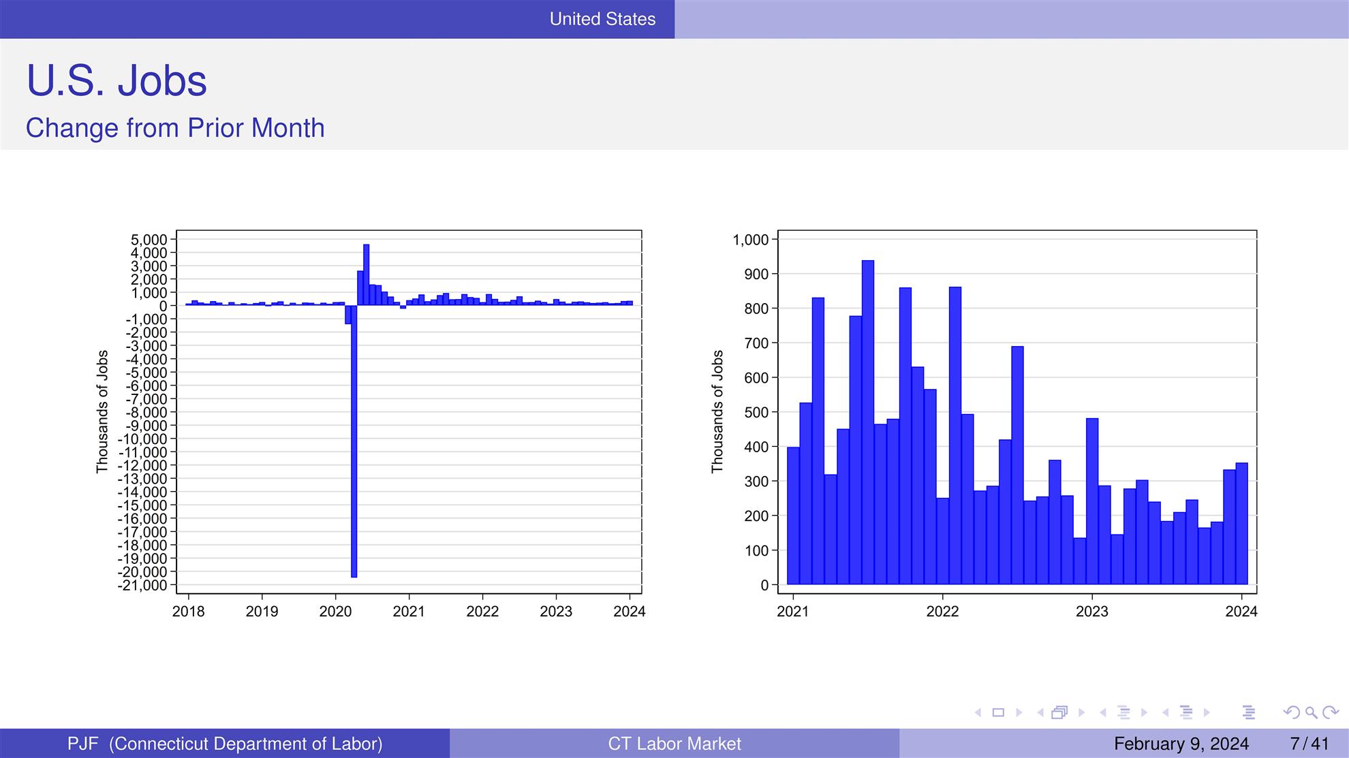Click the 2024 label on the right chart
This screenshot has width=1349, height=758.
click(1241, 612)
